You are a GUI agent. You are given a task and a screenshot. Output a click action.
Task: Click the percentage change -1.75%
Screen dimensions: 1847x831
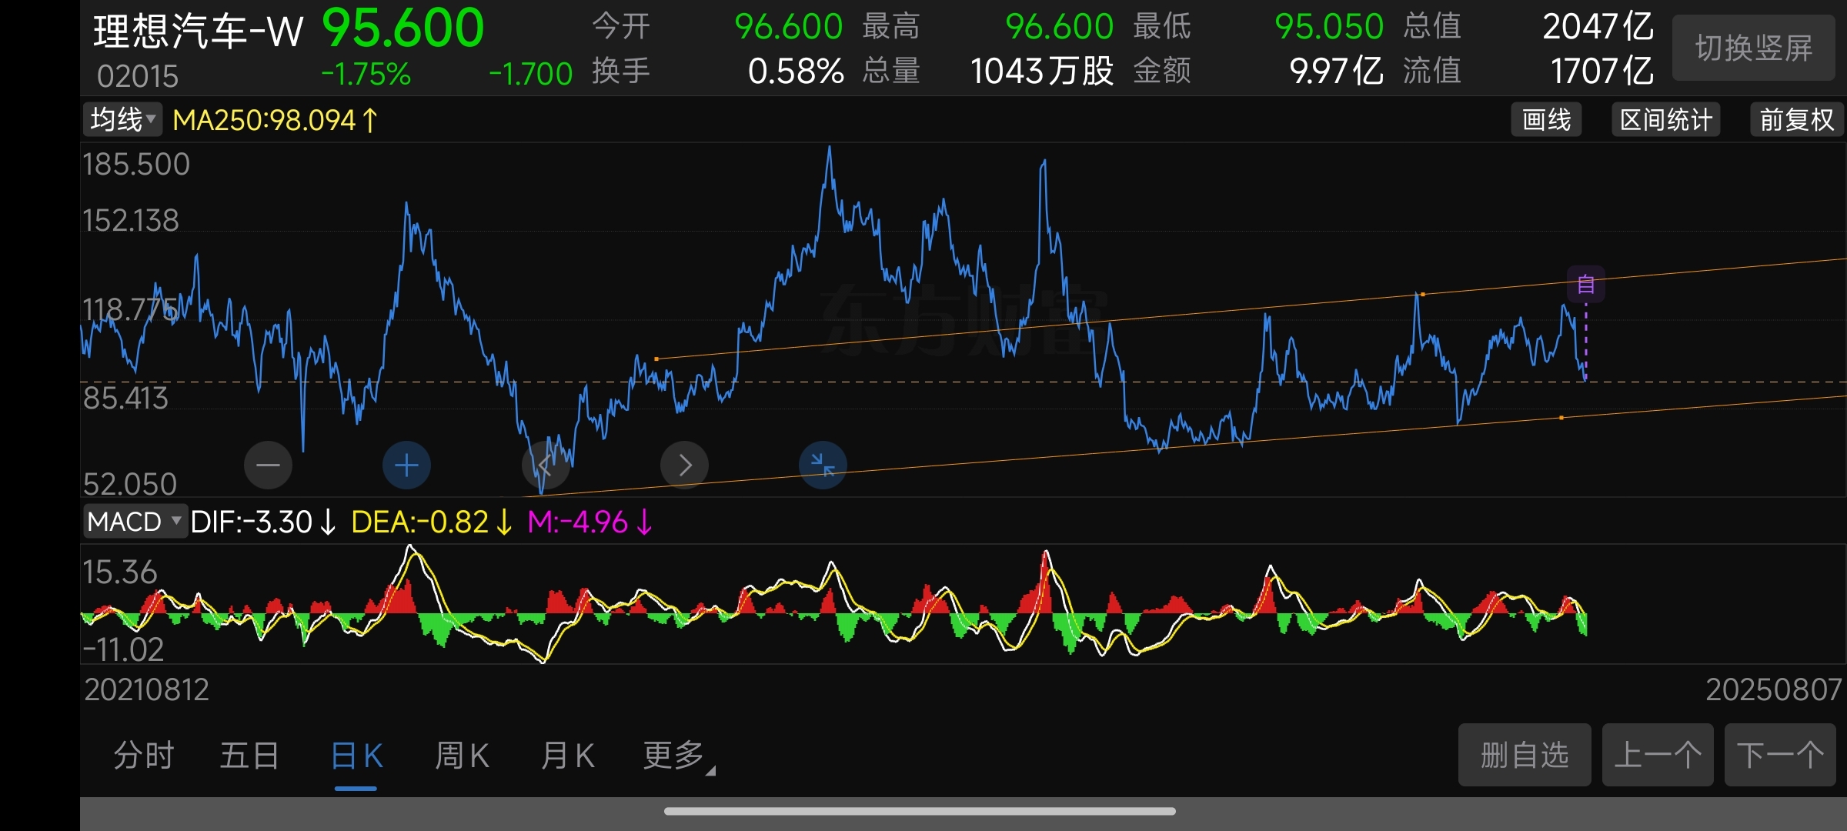366,74
